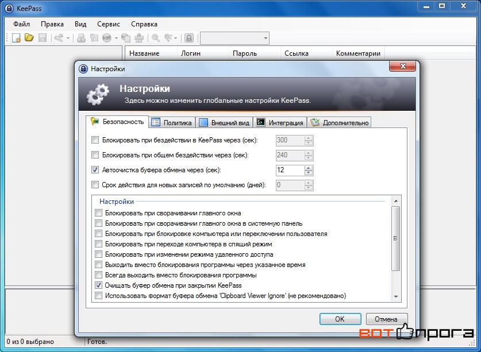This screenshot has width=481, height=352.
Task: Open the Open URL dropdown arrow
Action: [x=116, y=38]
